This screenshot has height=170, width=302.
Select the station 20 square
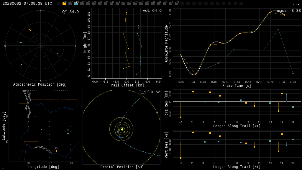pos(176,4)
